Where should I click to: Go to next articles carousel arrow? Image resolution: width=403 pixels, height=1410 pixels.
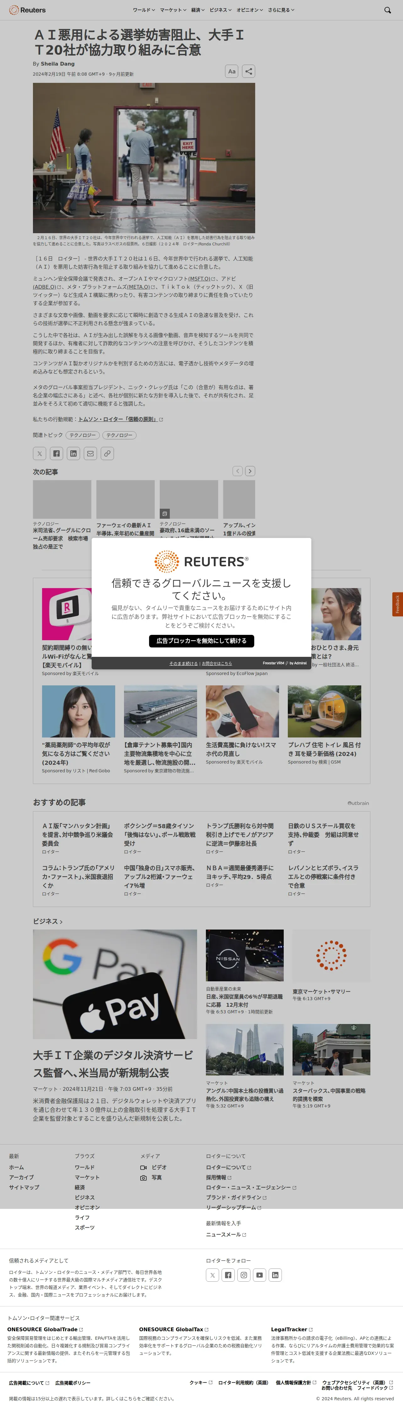250,471
